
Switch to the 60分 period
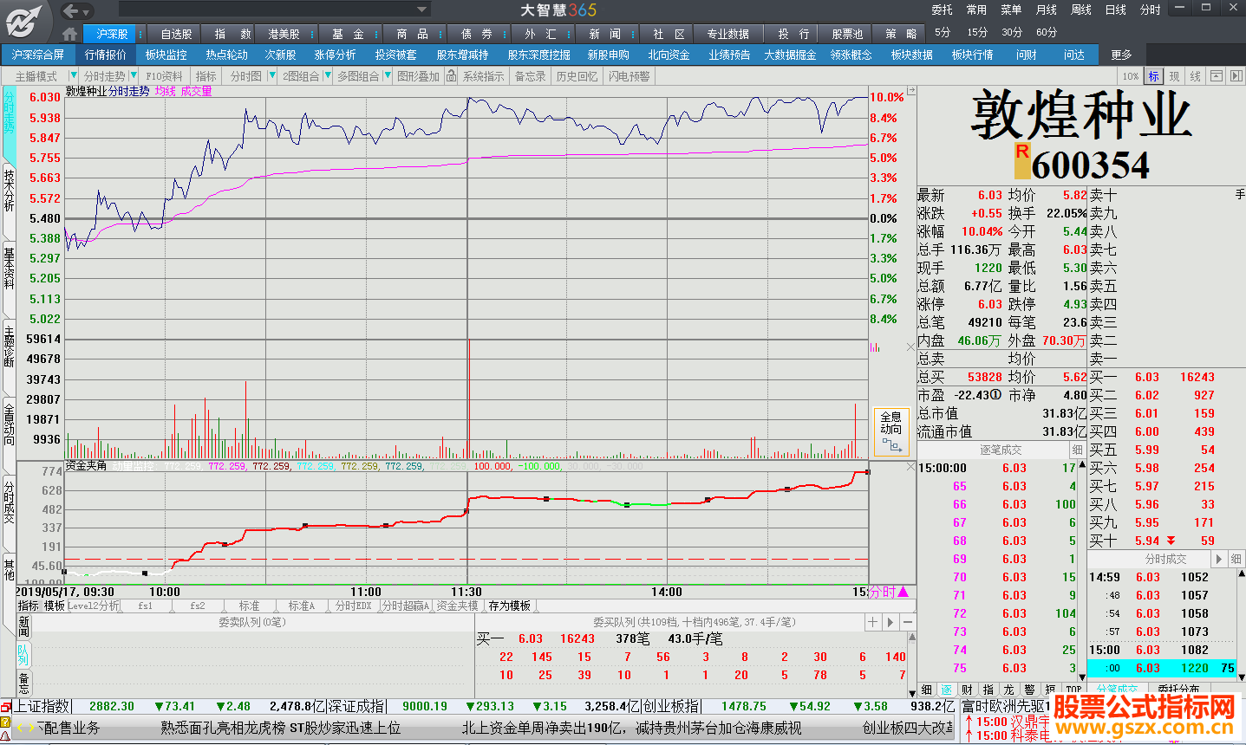(1047, 32)
